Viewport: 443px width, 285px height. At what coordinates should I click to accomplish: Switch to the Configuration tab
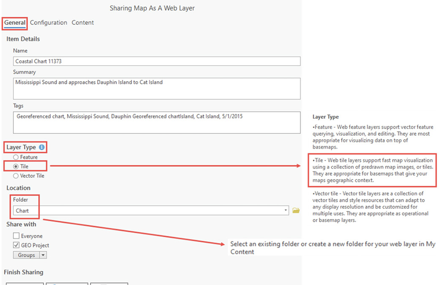49,23
